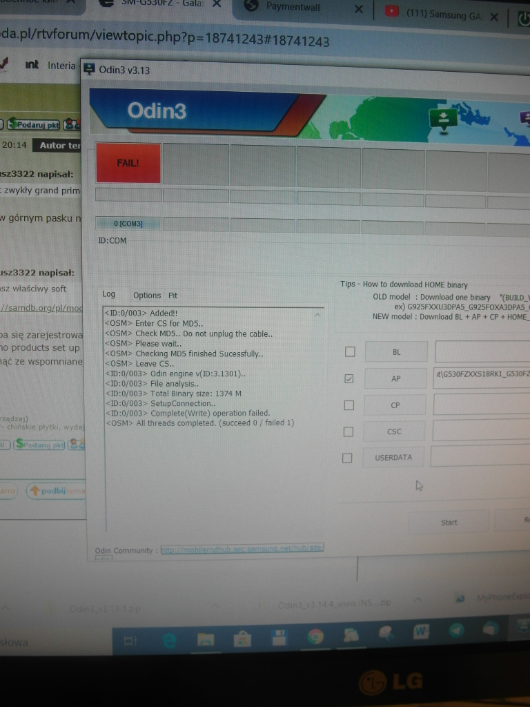Click the Odin3 window title icon
Image resolution: width=530 pixels, height=707 pixels.
[89, 70]
